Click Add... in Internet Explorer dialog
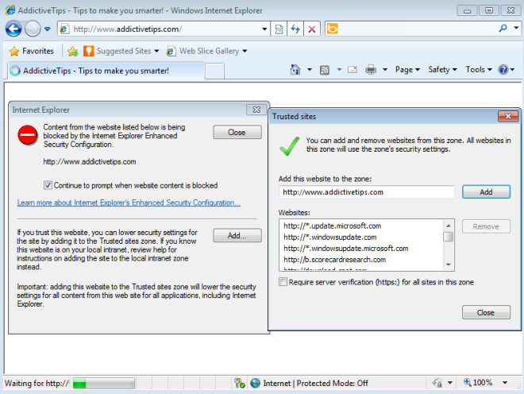The width and height of the screenshot is (524, 394). pyautogui.click(x=237, y=235)
